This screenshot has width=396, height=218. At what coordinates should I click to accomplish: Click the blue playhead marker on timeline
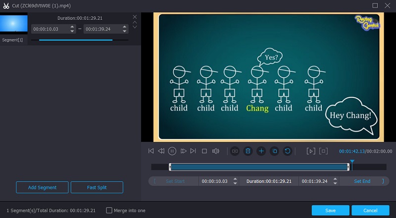click(352, 162)
